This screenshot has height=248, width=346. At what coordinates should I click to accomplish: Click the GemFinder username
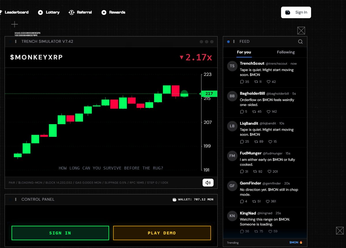tap(250, 183)
